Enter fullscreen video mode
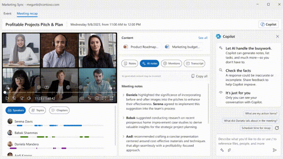283x159 pixels. (x=104, y=98)
